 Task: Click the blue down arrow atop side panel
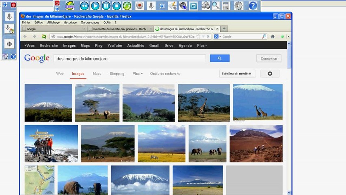tap(5, 4)
